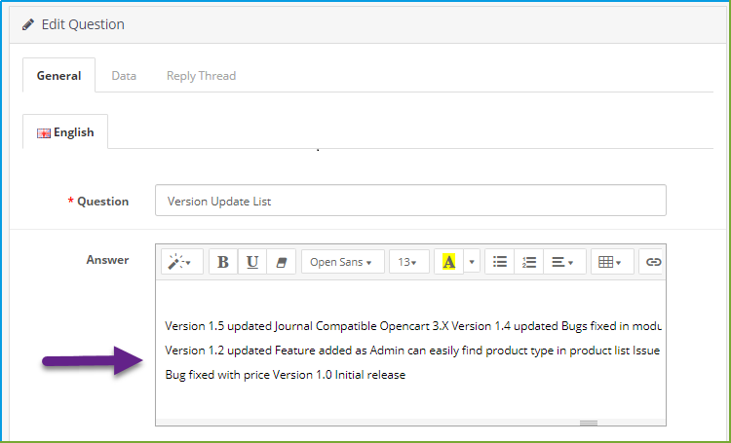Click the insert link icon
Image resolution: width=731 pixels, height=443 pixels.
pos(652,262)
